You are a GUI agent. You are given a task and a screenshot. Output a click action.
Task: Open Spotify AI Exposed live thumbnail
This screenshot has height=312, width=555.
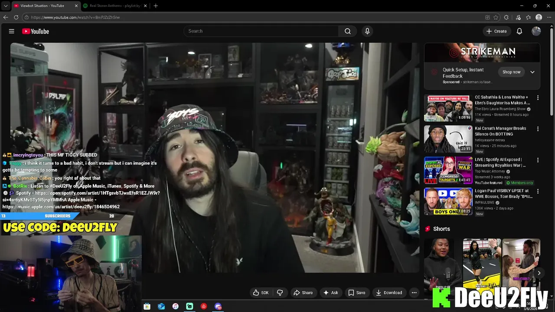(x=448, y=171)
